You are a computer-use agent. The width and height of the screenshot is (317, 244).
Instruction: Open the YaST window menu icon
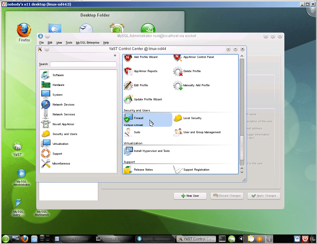click(40, 49)
